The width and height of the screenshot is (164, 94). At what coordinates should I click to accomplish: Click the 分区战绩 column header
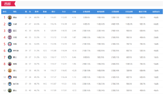(129, 12)
